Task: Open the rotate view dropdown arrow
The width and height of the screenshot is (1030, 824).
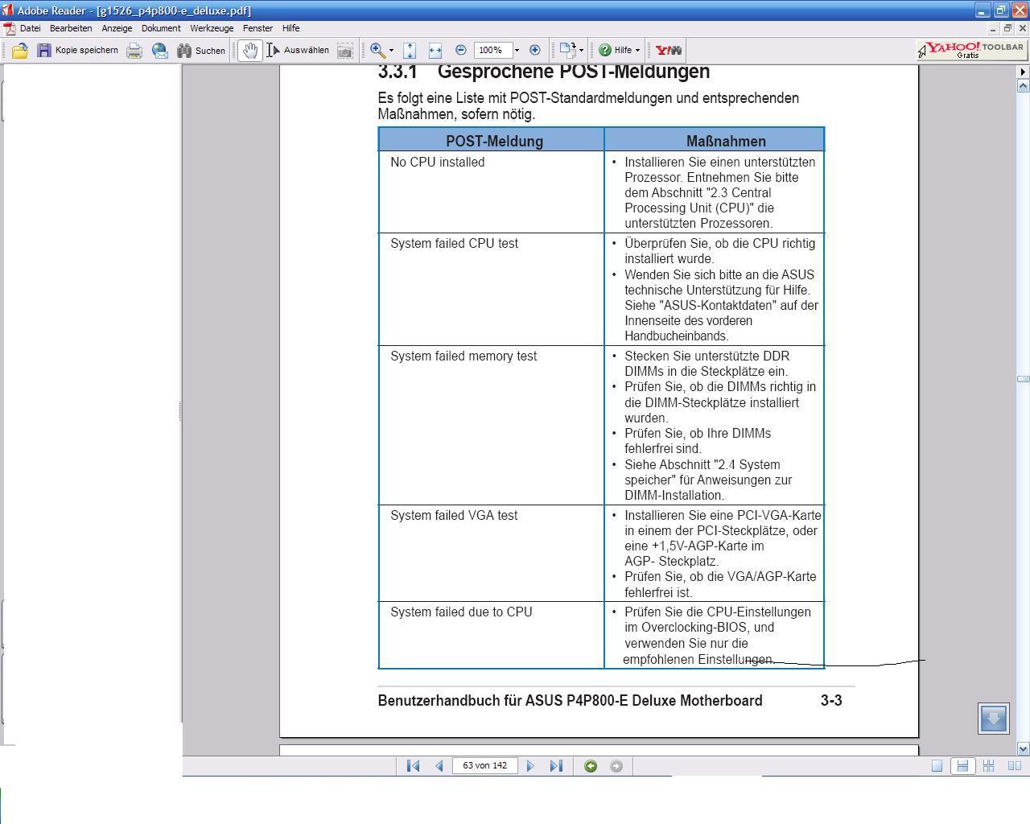Action: point(581,50)
